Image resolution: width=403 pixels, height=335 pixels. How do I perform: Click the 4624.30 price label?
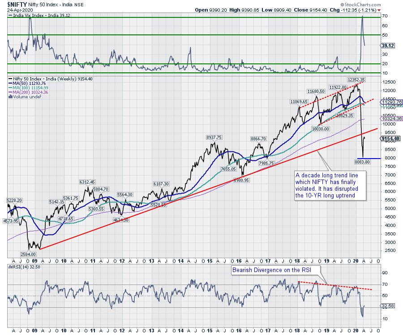121,220
